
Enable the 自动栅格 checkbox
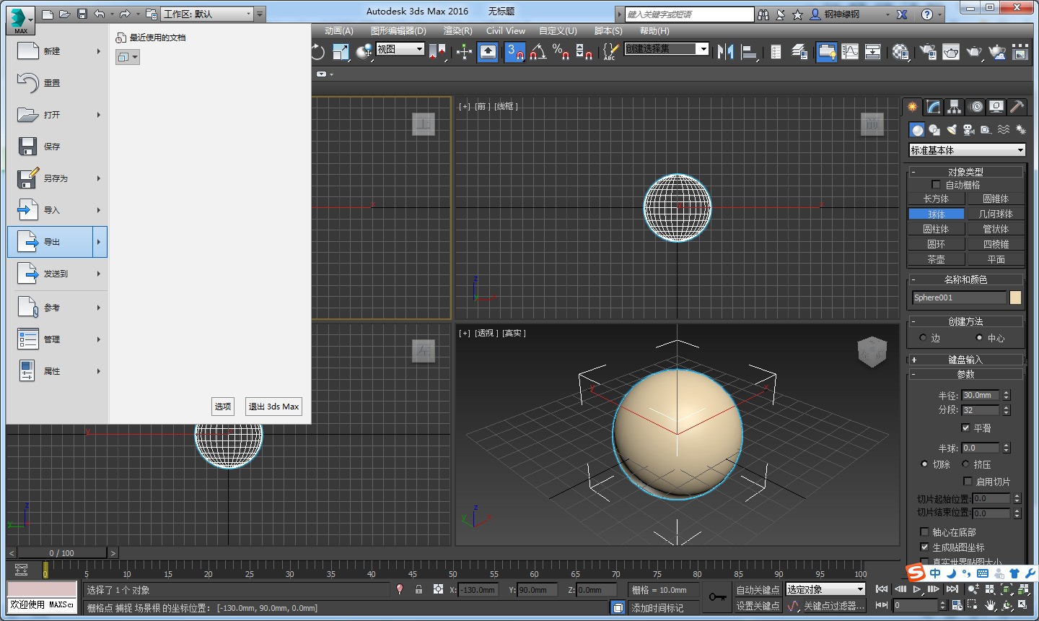coord(936,185)
